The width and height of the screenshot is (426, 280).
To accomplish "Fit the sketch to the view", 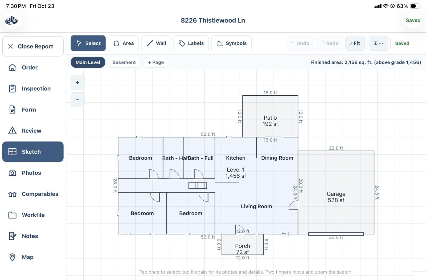I will coord(355,43).
